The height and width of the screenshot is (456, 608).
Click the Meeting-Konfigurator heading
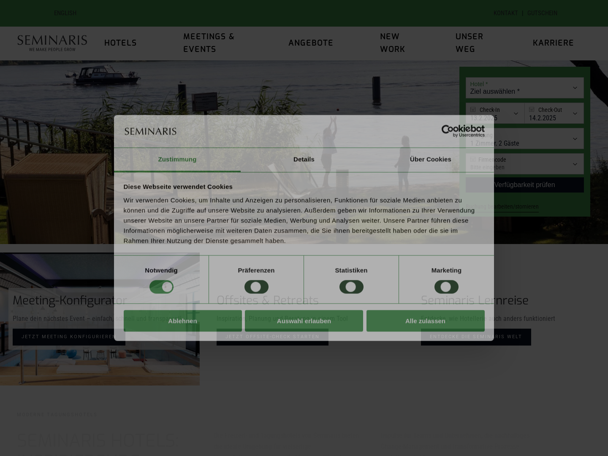pos(70,300)
